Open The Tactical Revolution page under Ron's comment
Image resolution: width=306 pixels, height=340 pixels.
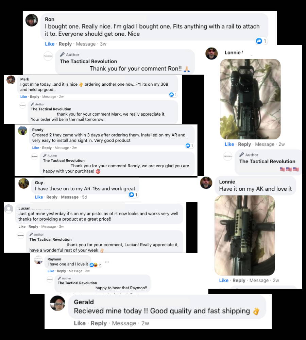(x=88, y=61)
